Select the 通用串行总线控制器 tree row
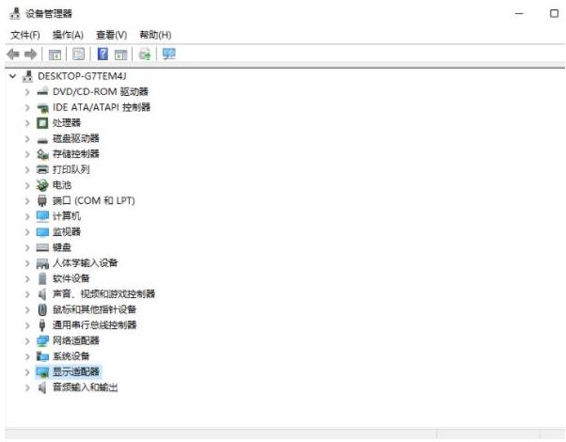Screen dimensions: 566x442 95,325
